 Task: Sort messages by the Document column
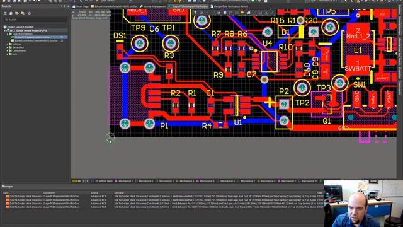click(49, 192)
